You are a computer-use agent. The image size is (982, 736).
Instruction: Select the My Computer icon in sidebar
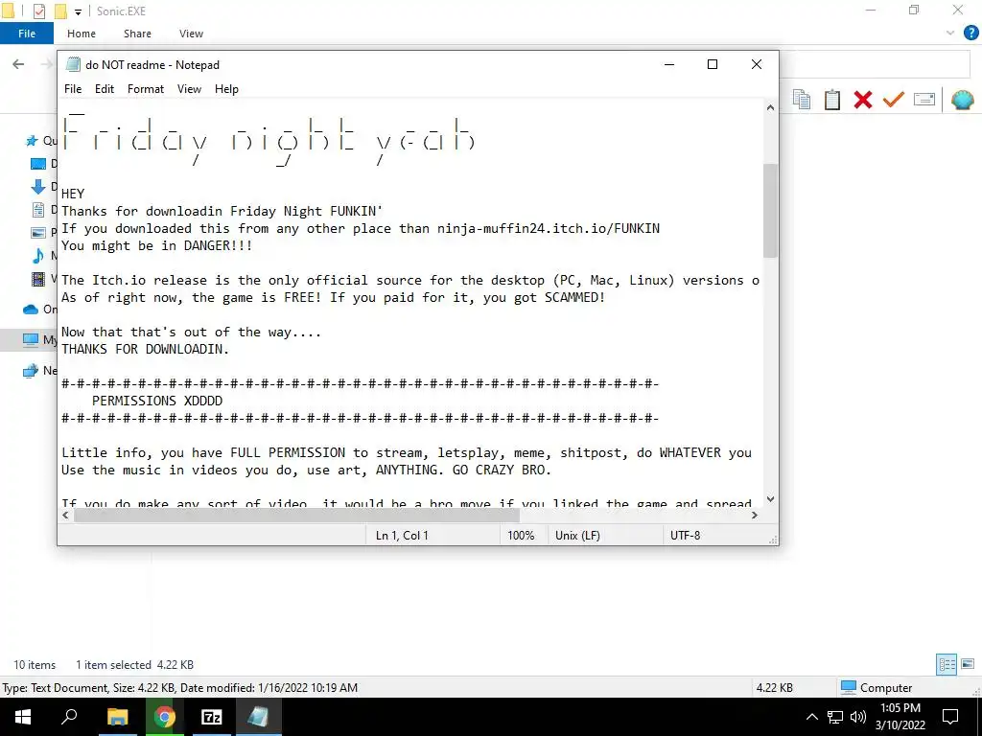[x=31, y=340]
